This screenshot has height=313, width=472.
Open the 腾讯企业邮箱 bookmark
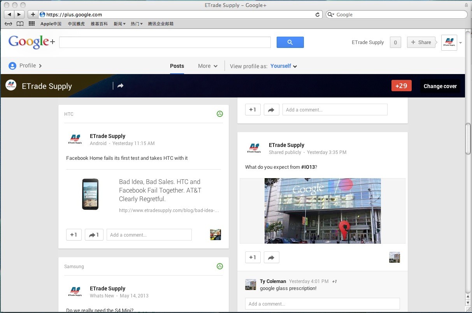tap(161, 24)
